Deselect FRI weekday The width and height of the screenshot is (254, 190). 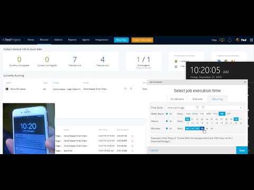pyautogui.click(x=222, y=114)
